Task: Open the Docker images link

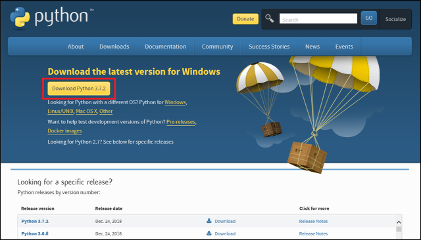Action: (x=64, y=131)
